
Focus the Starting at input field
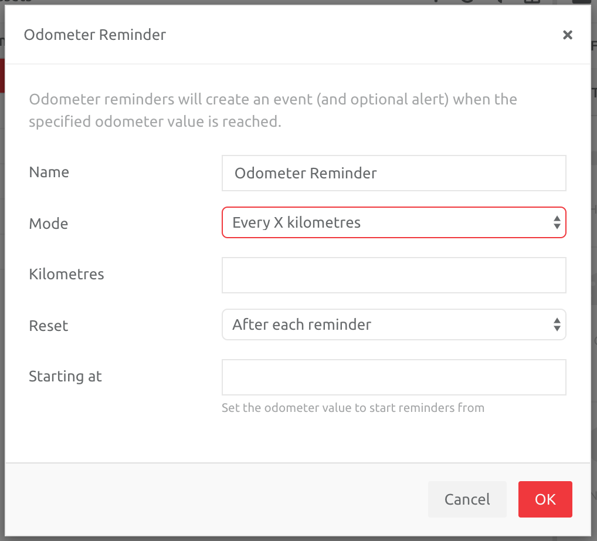pos(394,377)
